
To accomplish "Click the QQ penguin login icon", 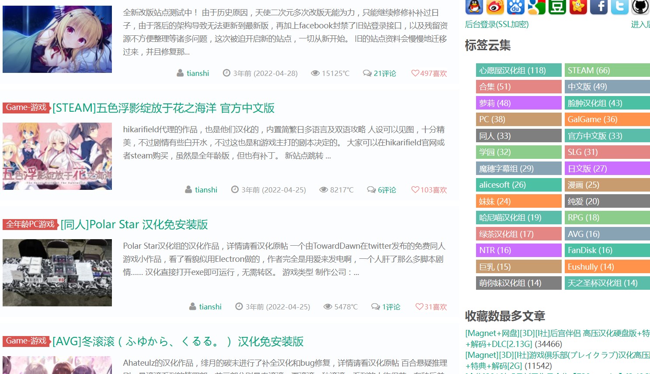I will coord(474,7).
